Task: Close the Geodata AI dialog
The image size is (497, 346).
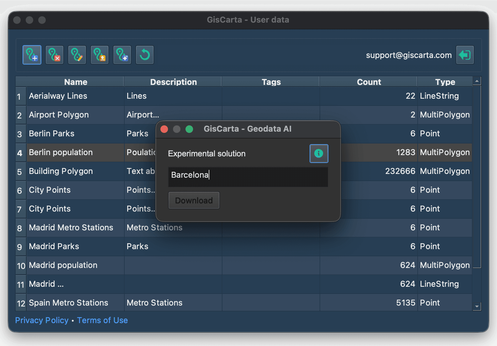Action: coord(164,129)
